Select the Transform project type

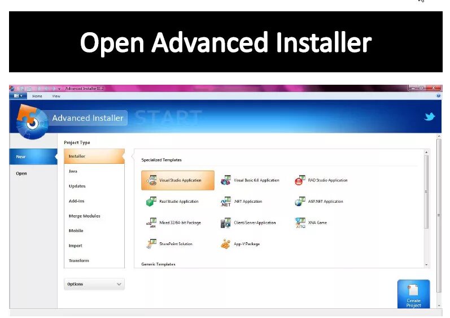94,260
